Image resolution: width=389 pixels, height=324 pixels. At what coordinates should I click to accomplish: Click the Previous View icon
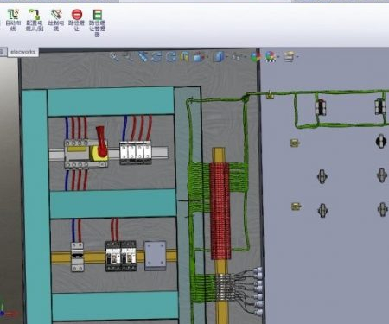point(143,57)
